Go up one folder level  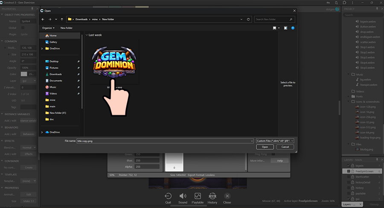click(x=62, y=20)
